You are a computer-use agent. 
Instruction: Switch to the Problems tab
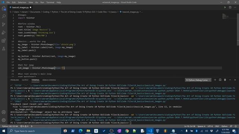click(15, 80)
